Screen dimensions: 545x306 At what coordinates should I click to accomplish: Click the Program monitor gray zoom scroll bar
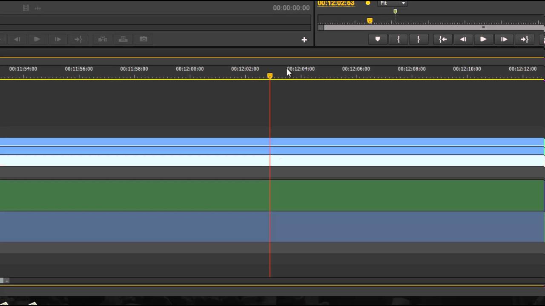coord(433,27)
